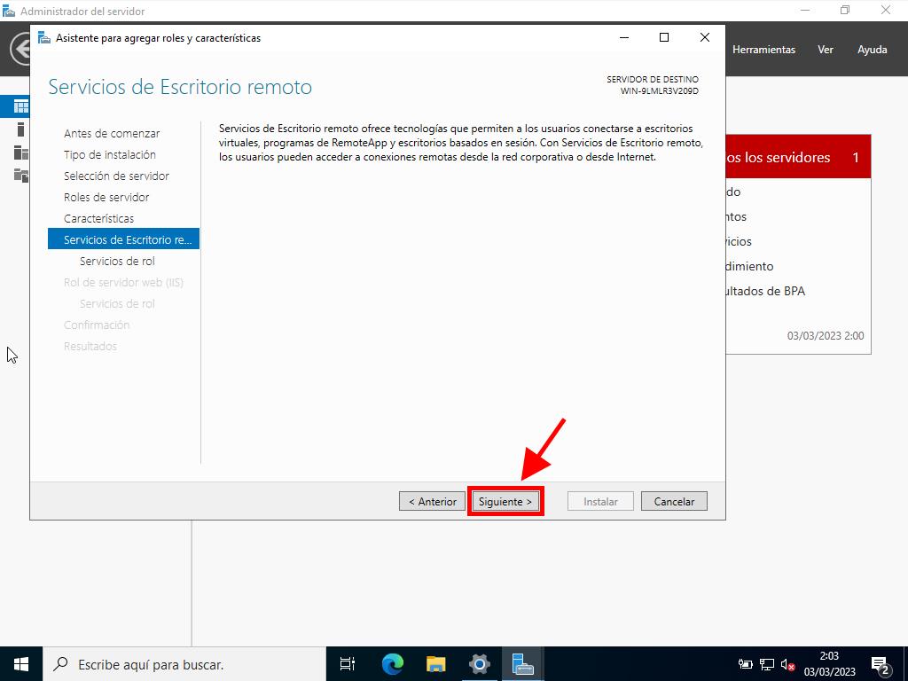Viewport: 908px width, 681px height.
Task: Click the Settings gear taskbar icon
Action: click(479, 663)
